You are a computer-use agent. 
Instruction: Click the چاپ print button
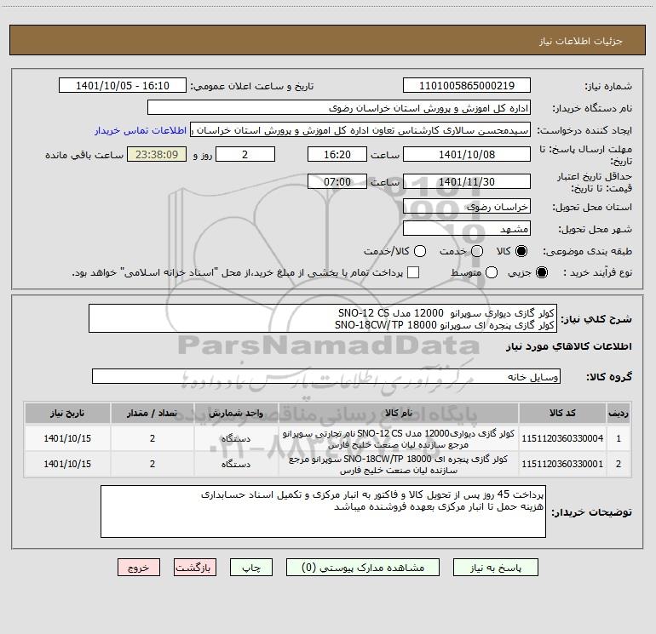251,568
